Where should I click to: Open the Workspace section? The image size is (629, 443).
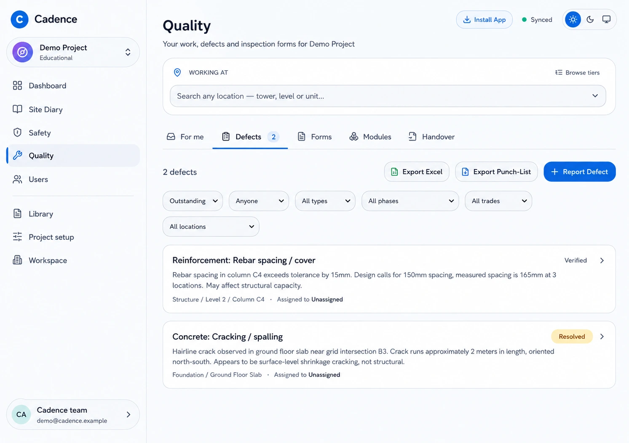73,260
